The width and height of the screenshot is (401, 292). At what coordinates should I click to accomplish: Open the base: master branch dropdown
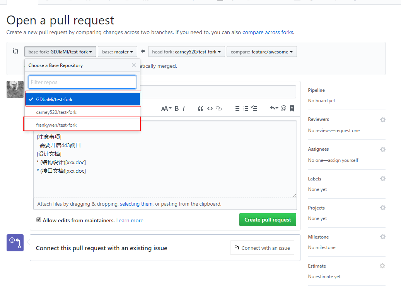coord(118,52)
